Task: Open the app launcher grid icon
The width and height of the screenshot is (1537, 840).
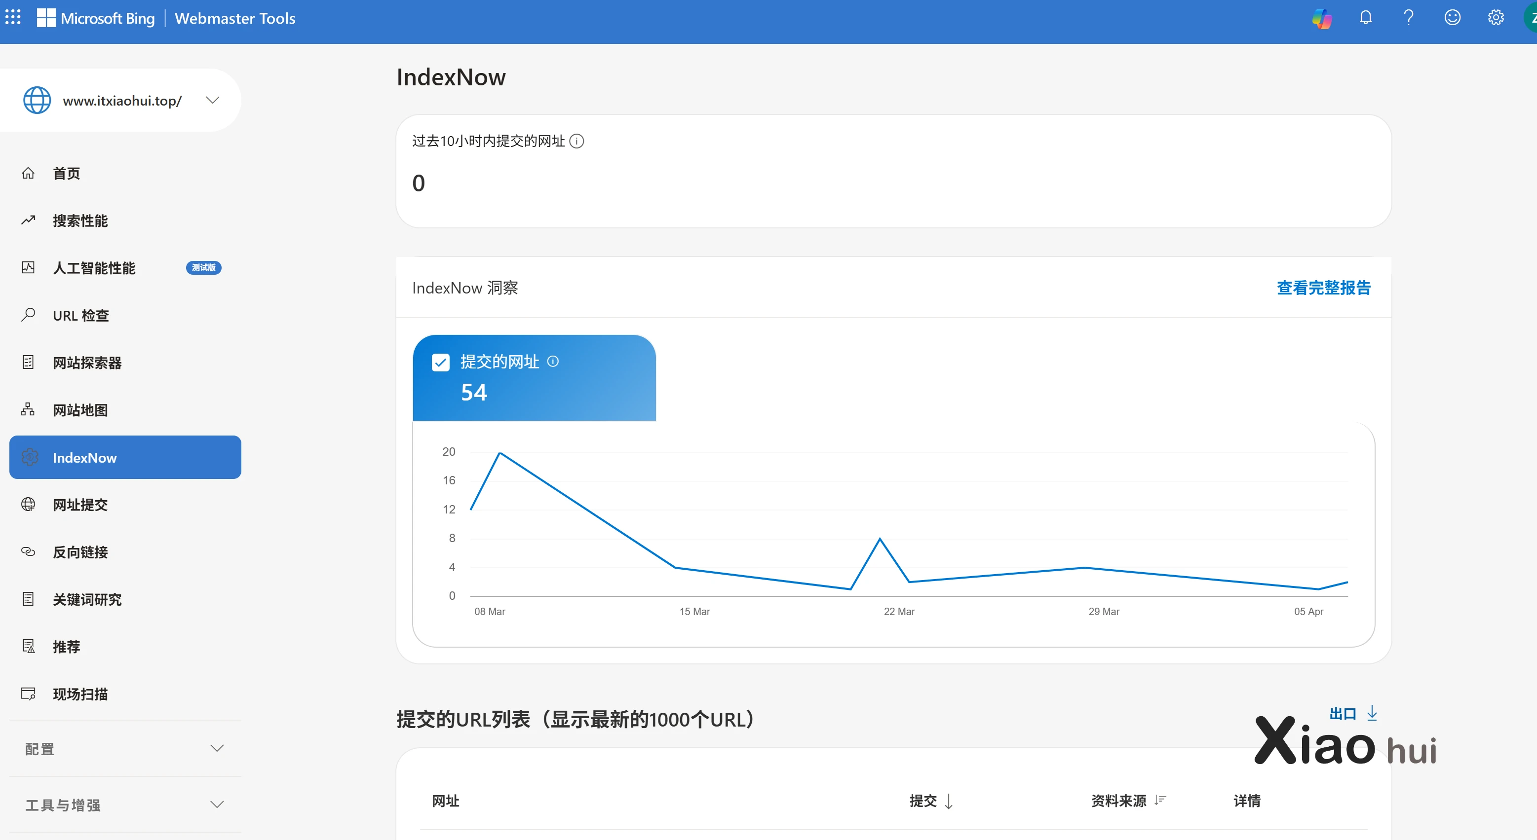Action: (13, 18)
